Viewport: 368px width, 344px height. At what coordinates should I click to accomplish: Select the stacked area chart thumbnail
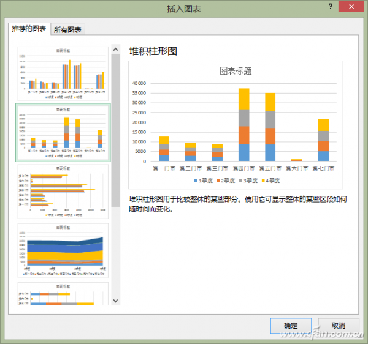[x=63, y=249]
